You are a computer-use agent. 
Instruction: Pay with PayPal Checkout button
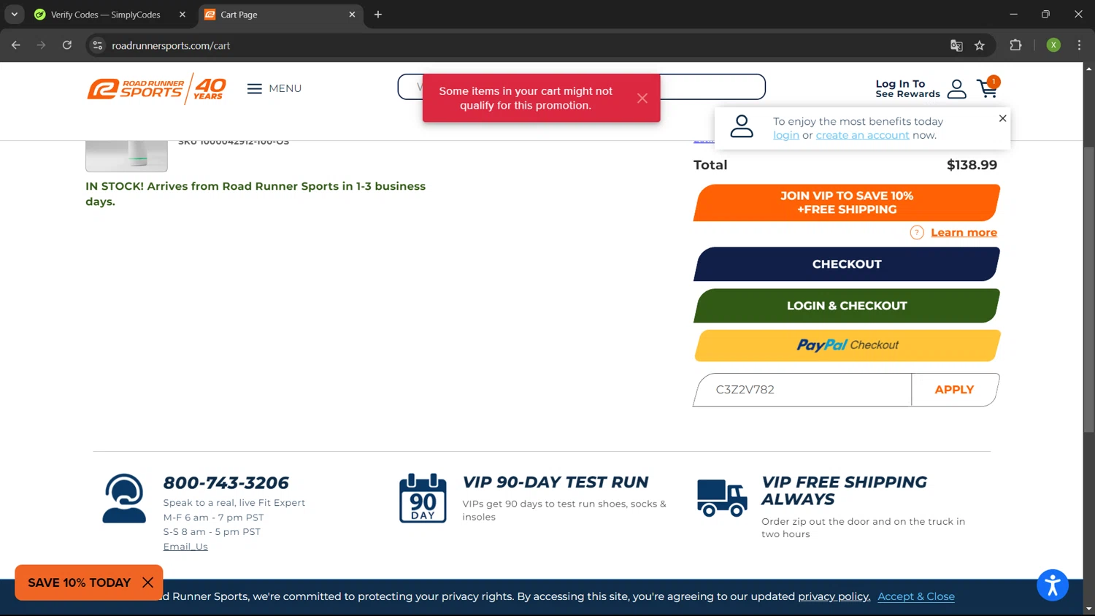[847, 345]
